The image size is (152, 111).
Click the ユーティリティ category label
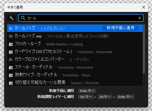click(x=79, y=60)
